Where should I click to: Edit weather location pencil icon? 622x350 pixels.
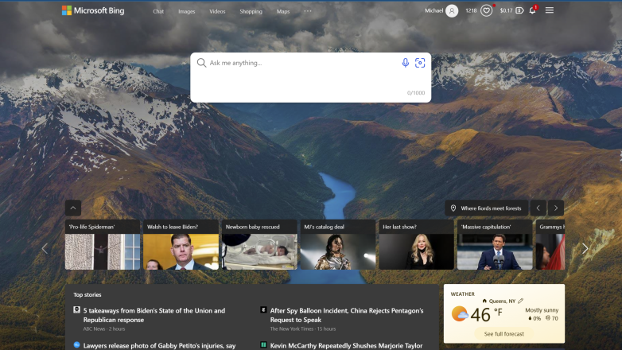[x=520, y=301]
